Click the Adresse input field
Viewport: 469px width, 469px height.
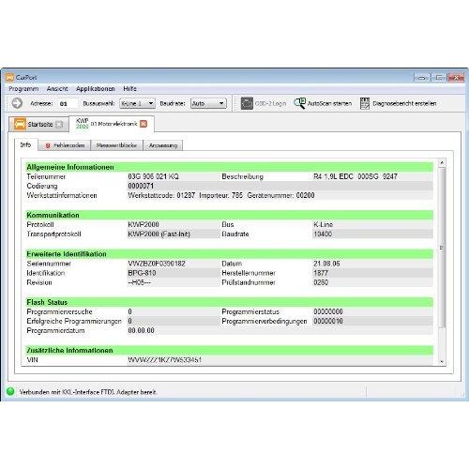coord(68,103)
